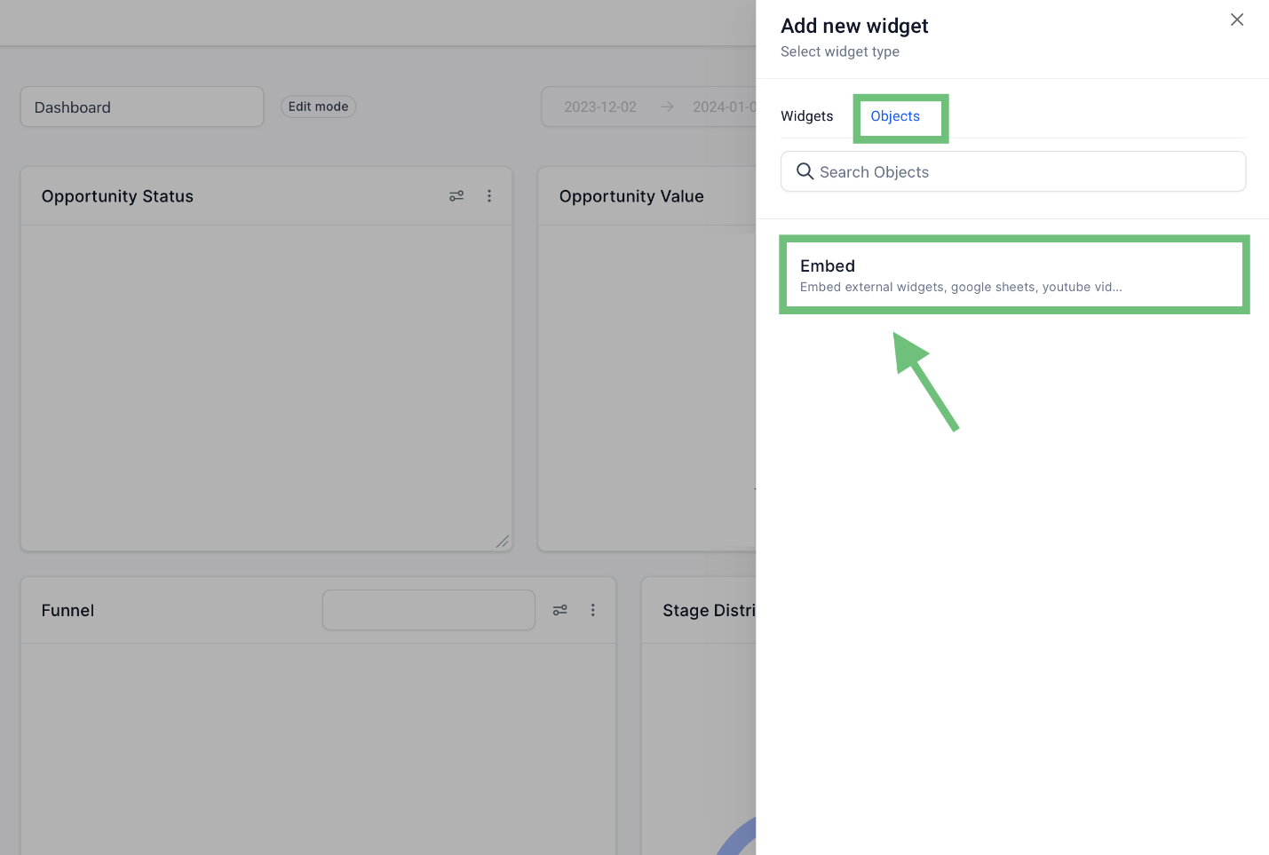
Task: Select the Embed object card
Action: [x=1014, y=274]
